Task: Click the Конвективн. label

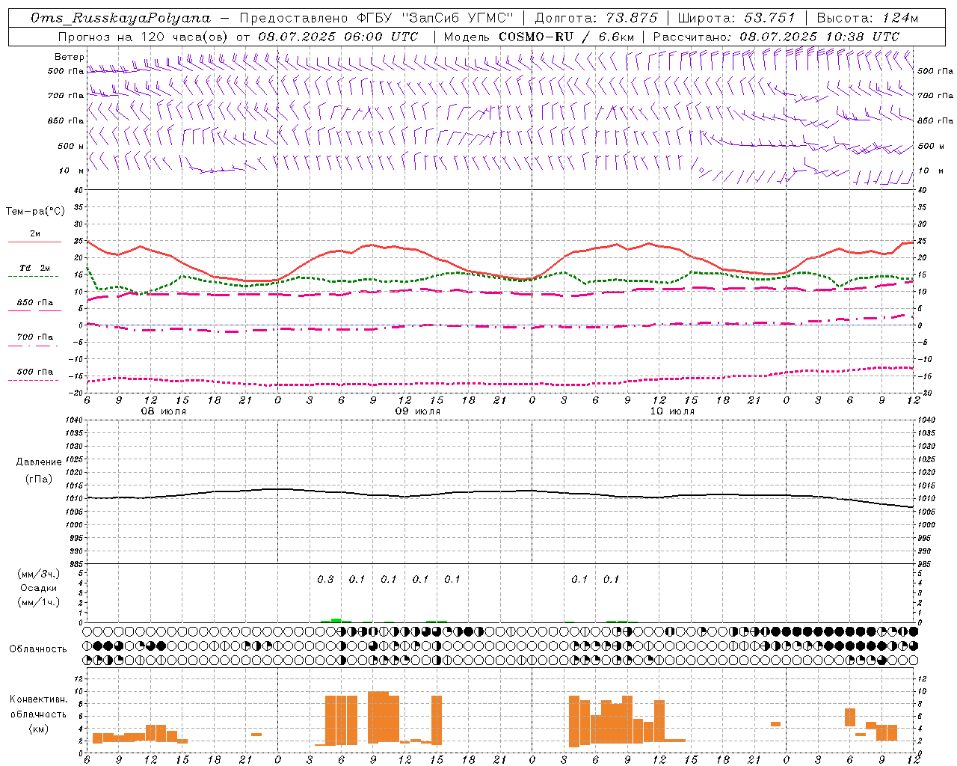Action: [x=39, y=699]
